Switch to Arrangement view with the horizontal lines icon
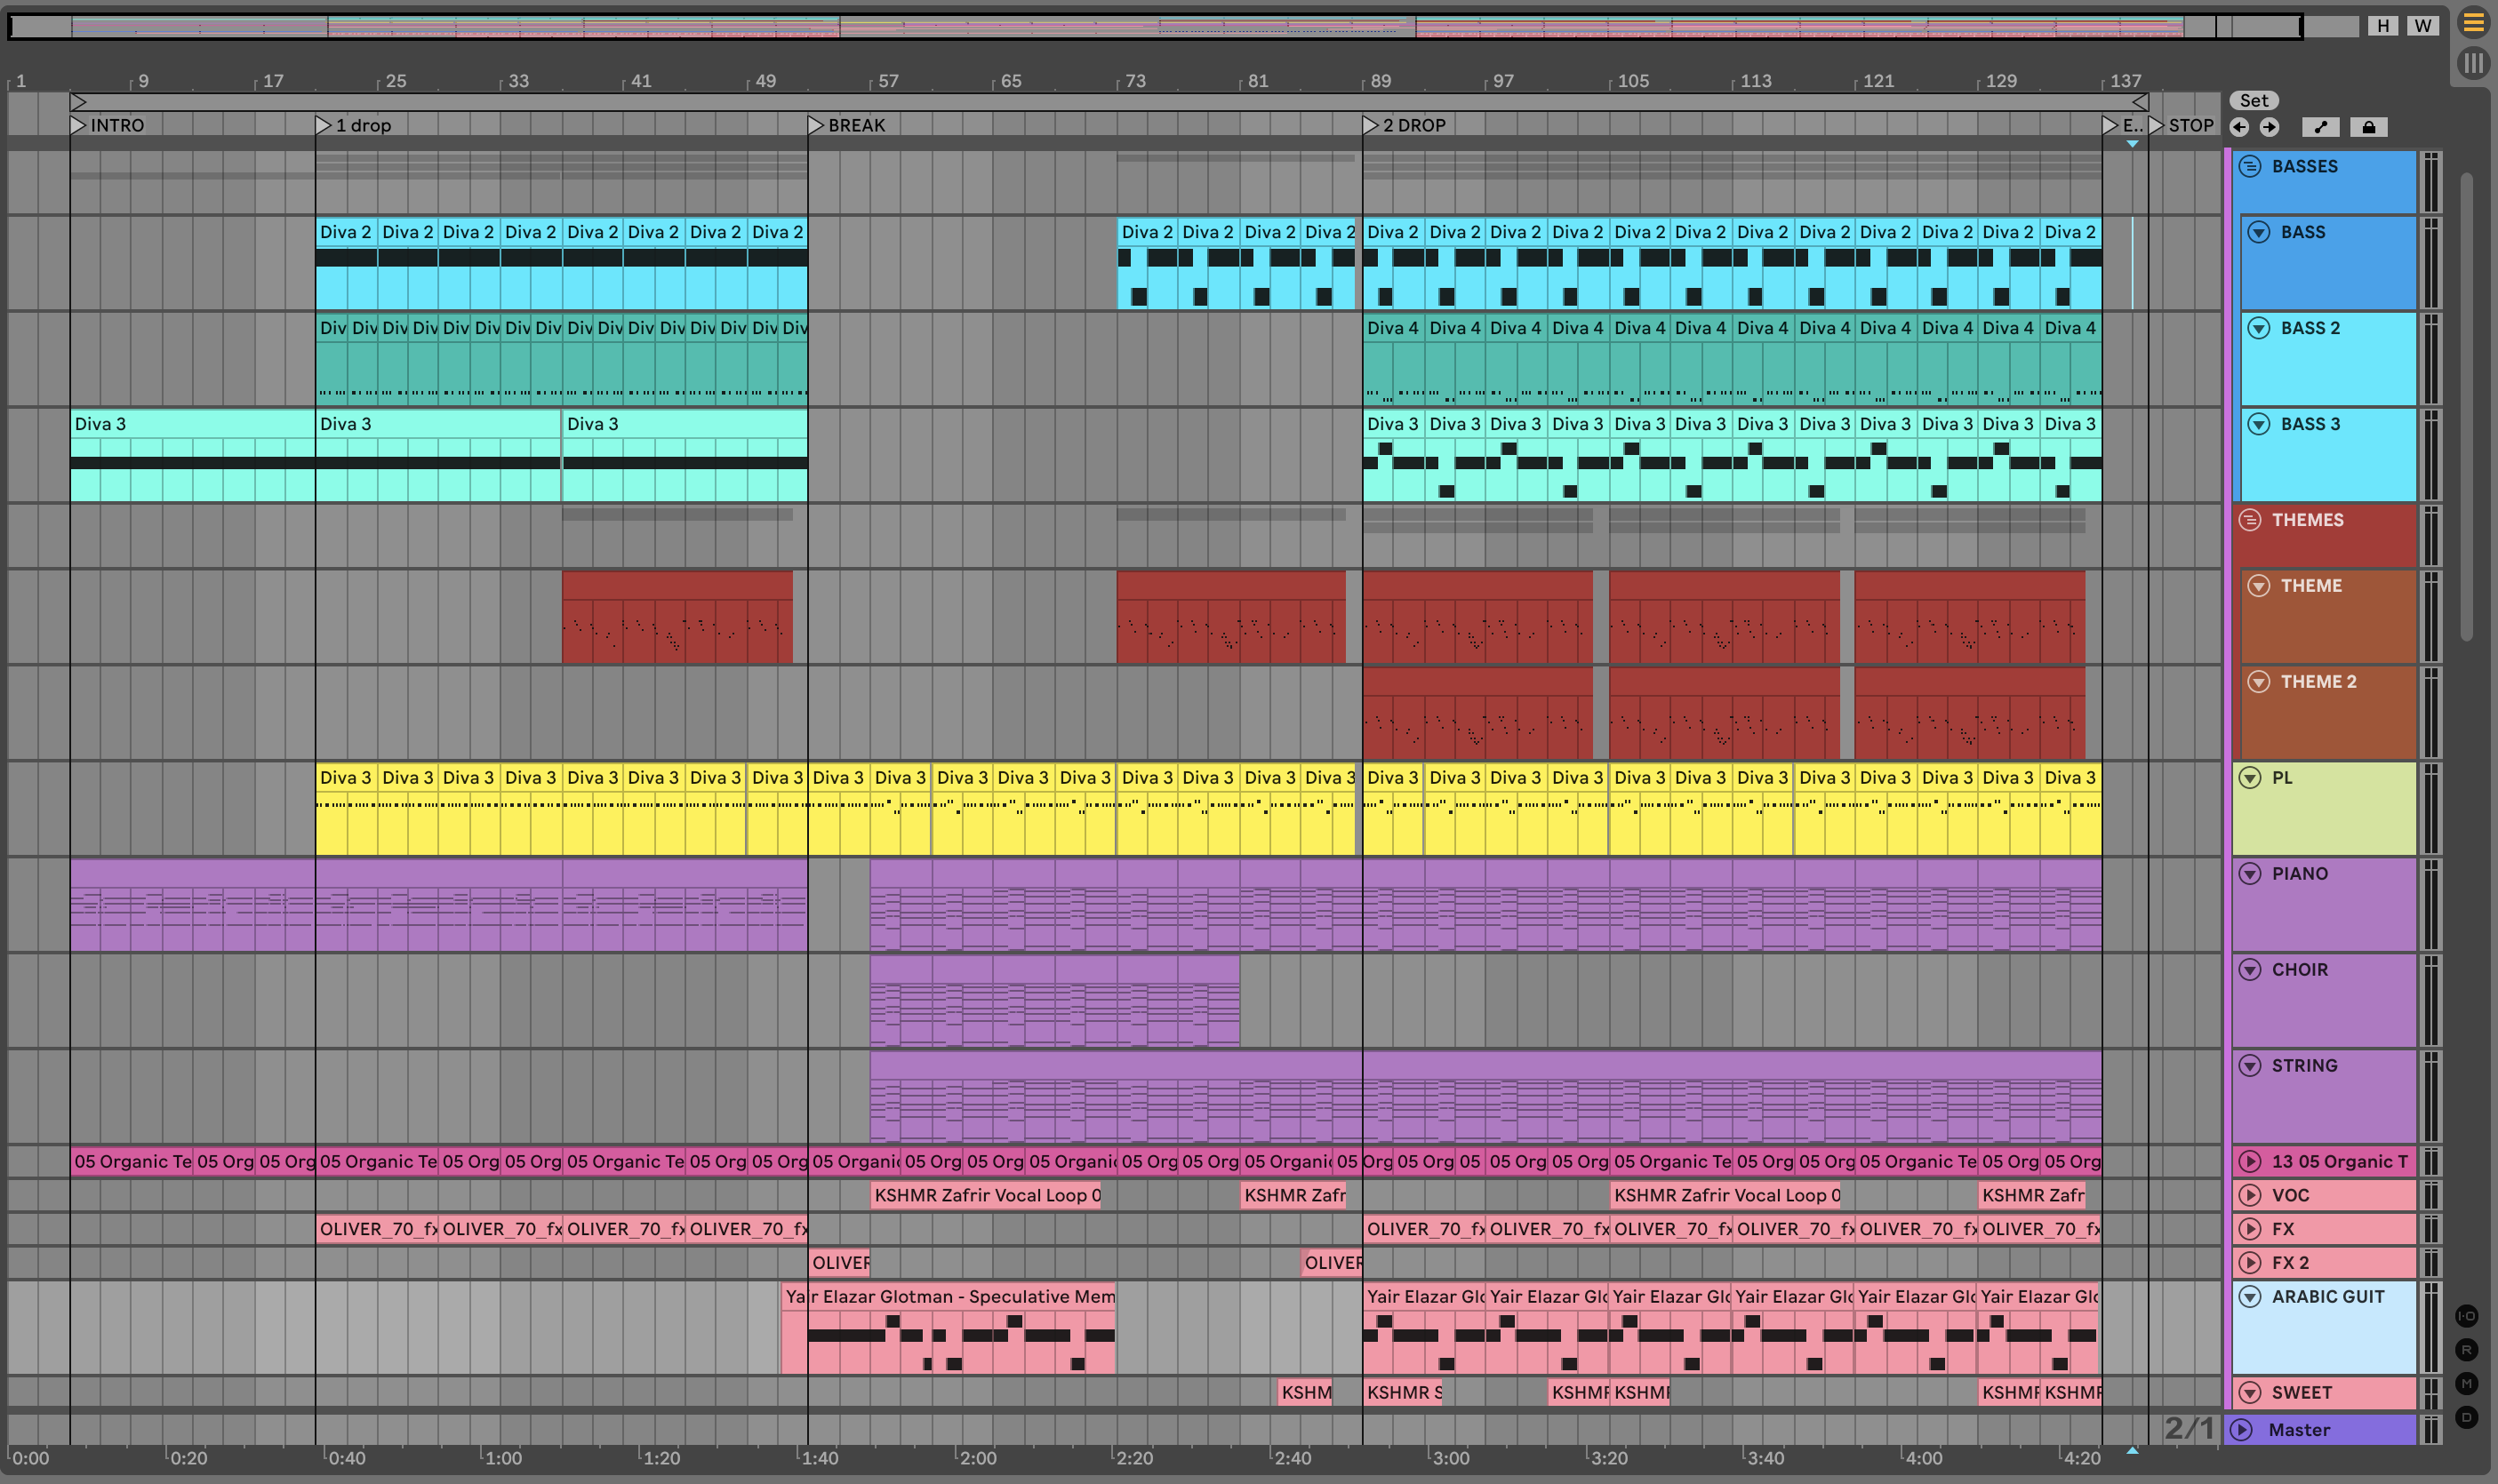This screenshot has width=2498, height=1484. coord(2473,22)
